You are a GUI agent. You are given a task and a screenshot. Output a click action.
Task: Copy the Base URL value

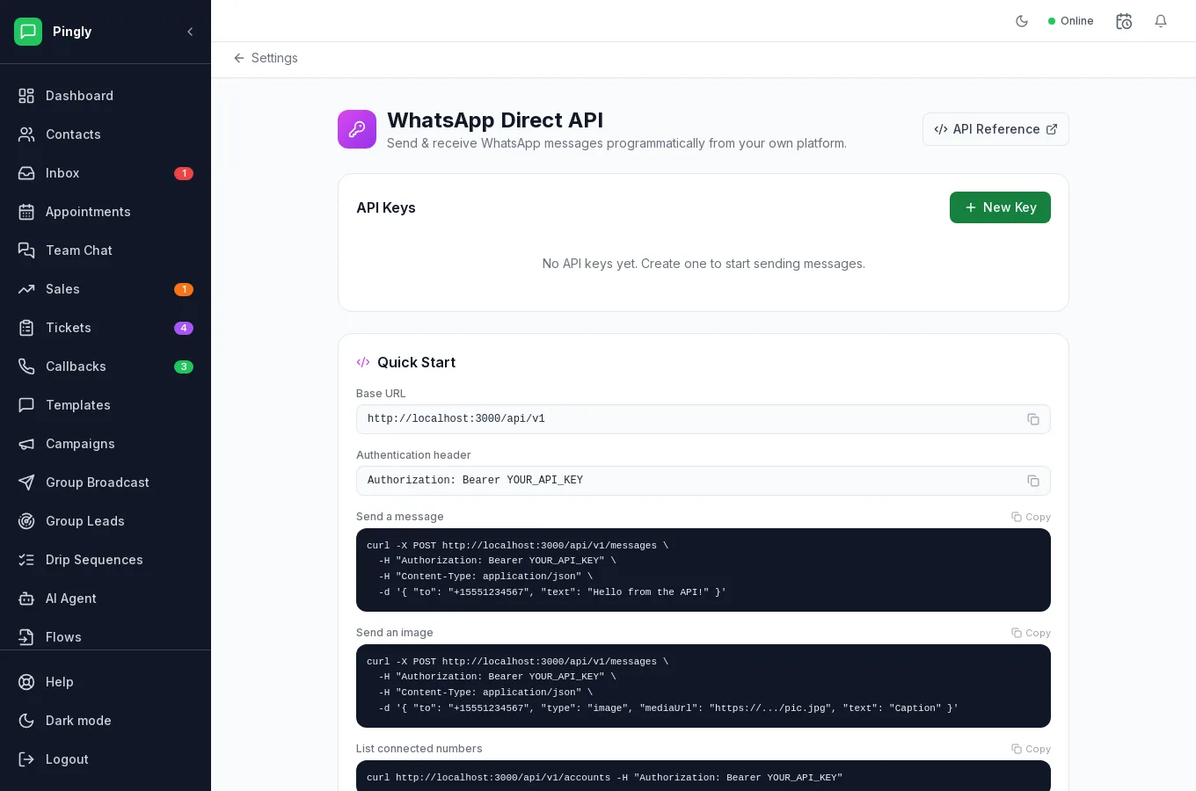1033,419
